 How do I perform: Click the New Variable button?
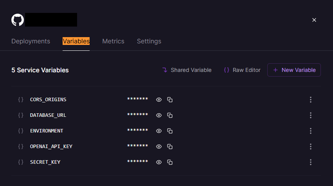click(x=294, y=70)
